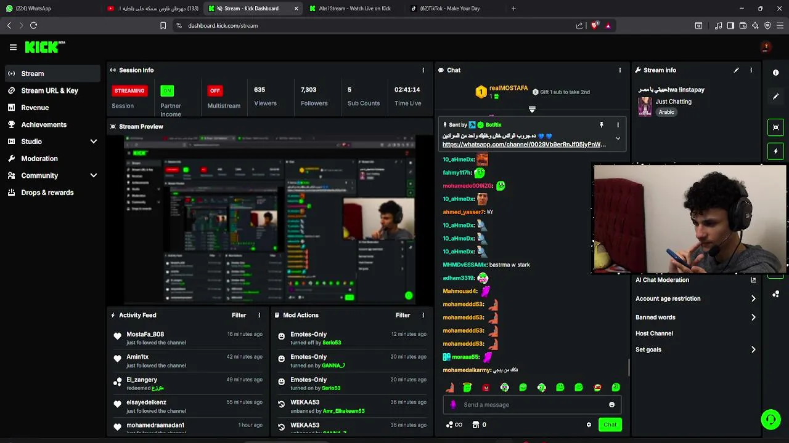Viewport: 789px width, 443px height.
Task: Click BotRix username in pinned message
Action: pyautogui.click(x=493, y=125)
